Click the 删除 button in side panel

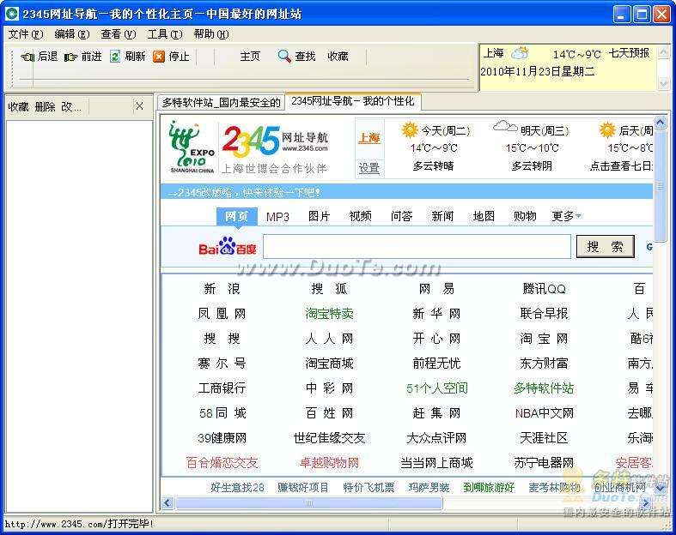(x=45, y=106)
